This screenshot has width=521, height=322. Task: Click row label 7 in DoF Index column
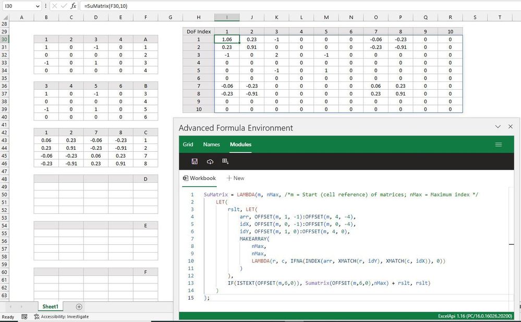pyautogui.click(x=199, y=86)
